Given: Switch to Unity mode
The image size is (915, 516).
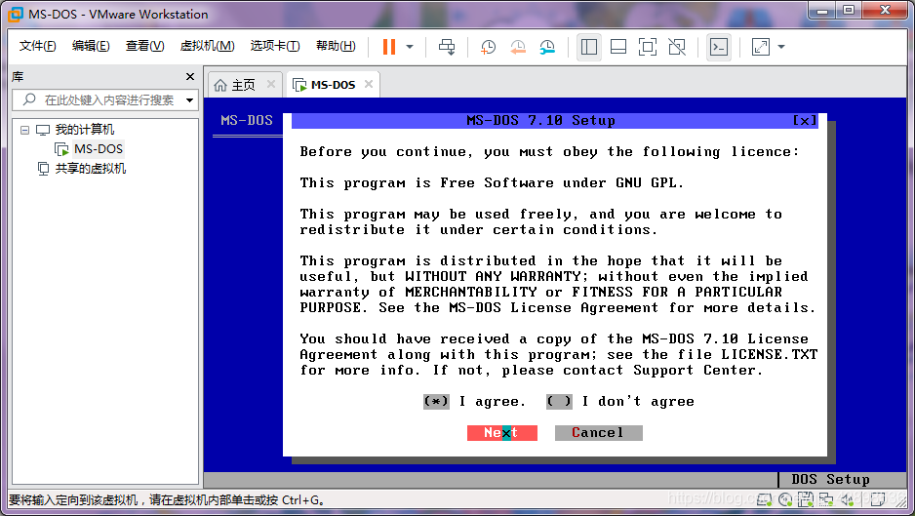Looking at the screenshot, I should tap(677, 47).
